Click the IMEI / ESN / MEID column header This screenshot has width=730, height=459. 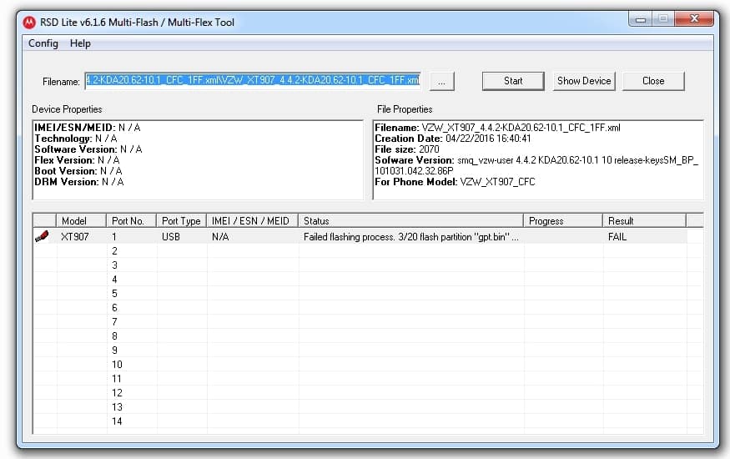click(x=252, y=220)
